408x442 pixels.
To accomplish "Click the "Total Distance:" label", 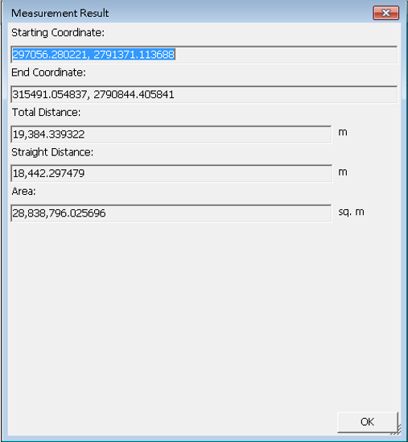I will 46,113.
